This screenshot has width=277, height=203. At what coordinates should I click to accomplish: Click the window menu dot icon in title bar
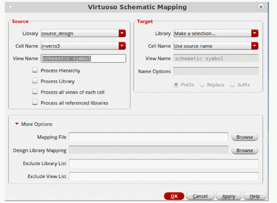[x=10, y=7]
